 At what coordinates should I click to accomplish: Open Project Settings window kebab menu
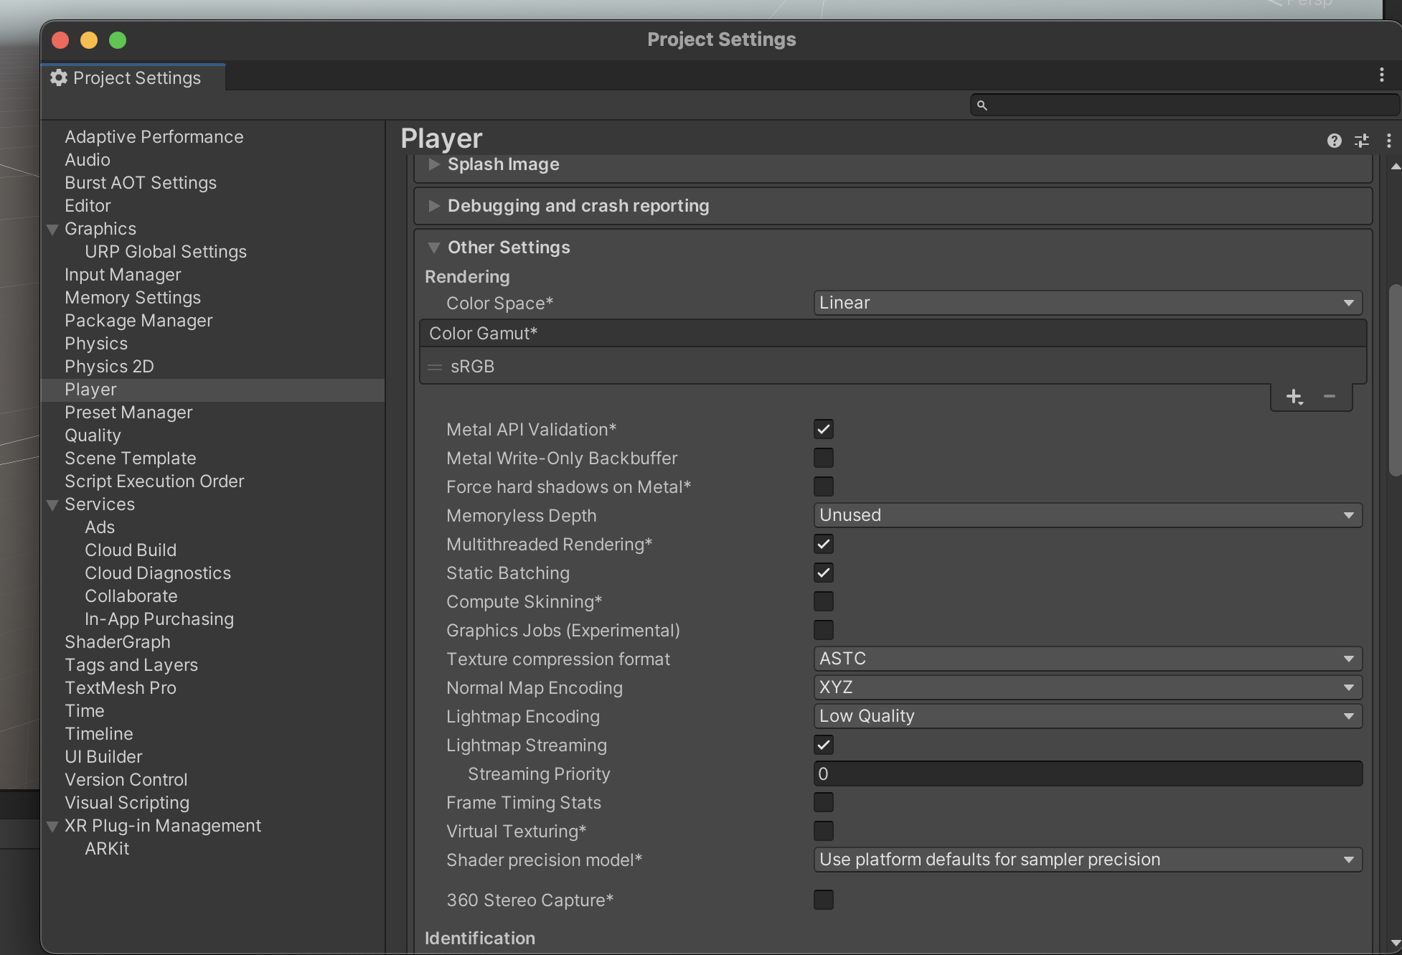(1381, 75)
